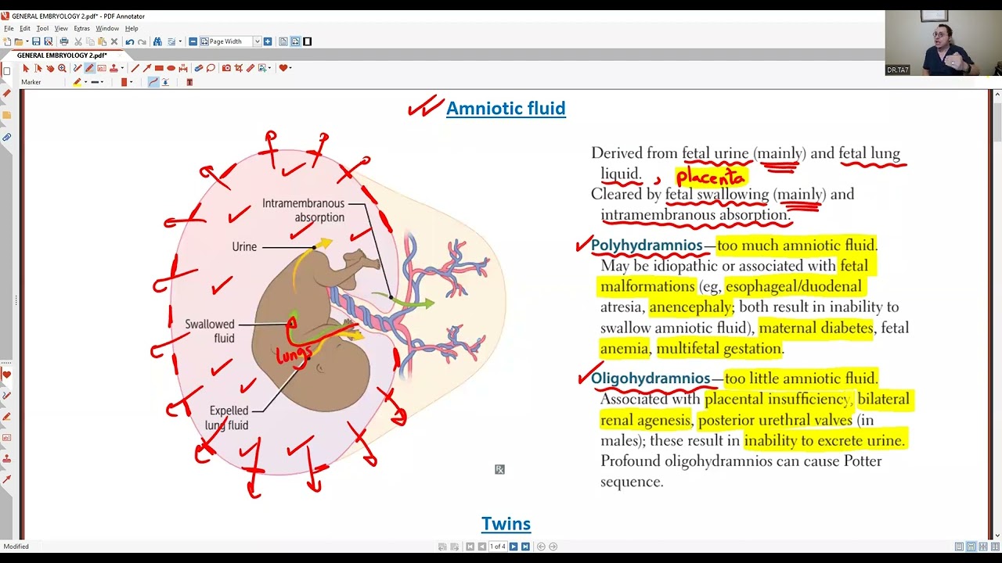Switch to single page layout
The width and height of the screenshot is (1002, 563).
959,547
